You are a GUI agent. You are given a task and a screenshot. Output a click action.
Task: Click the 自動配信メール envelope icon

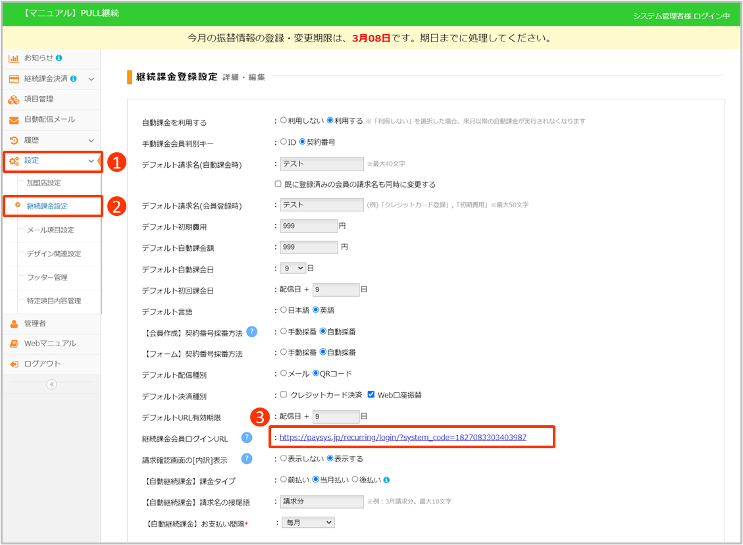coord(13,120)
